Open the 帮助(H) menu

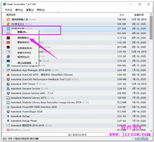pos(41,10)
